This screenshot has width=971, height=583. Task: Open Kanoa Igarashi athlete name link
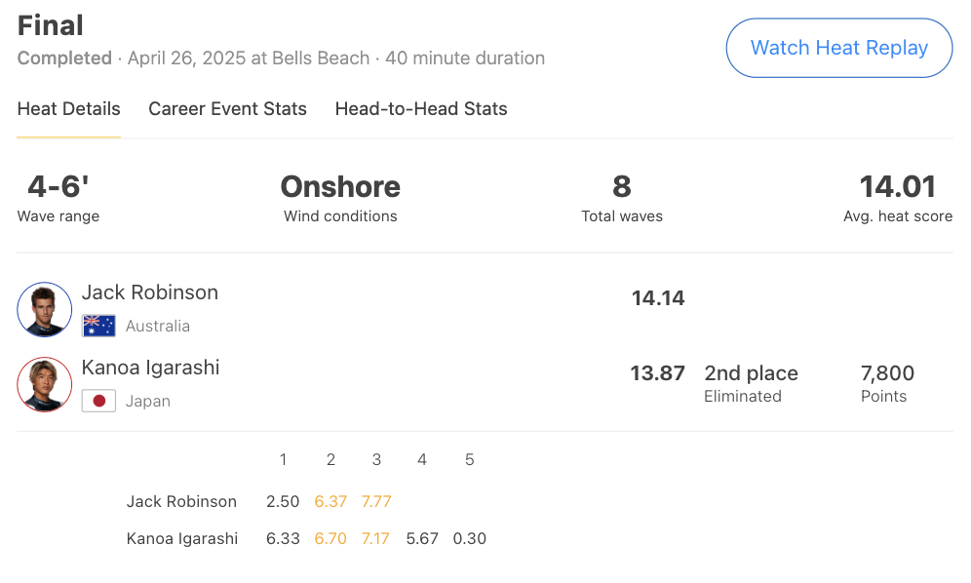click(x=150, y=368)
